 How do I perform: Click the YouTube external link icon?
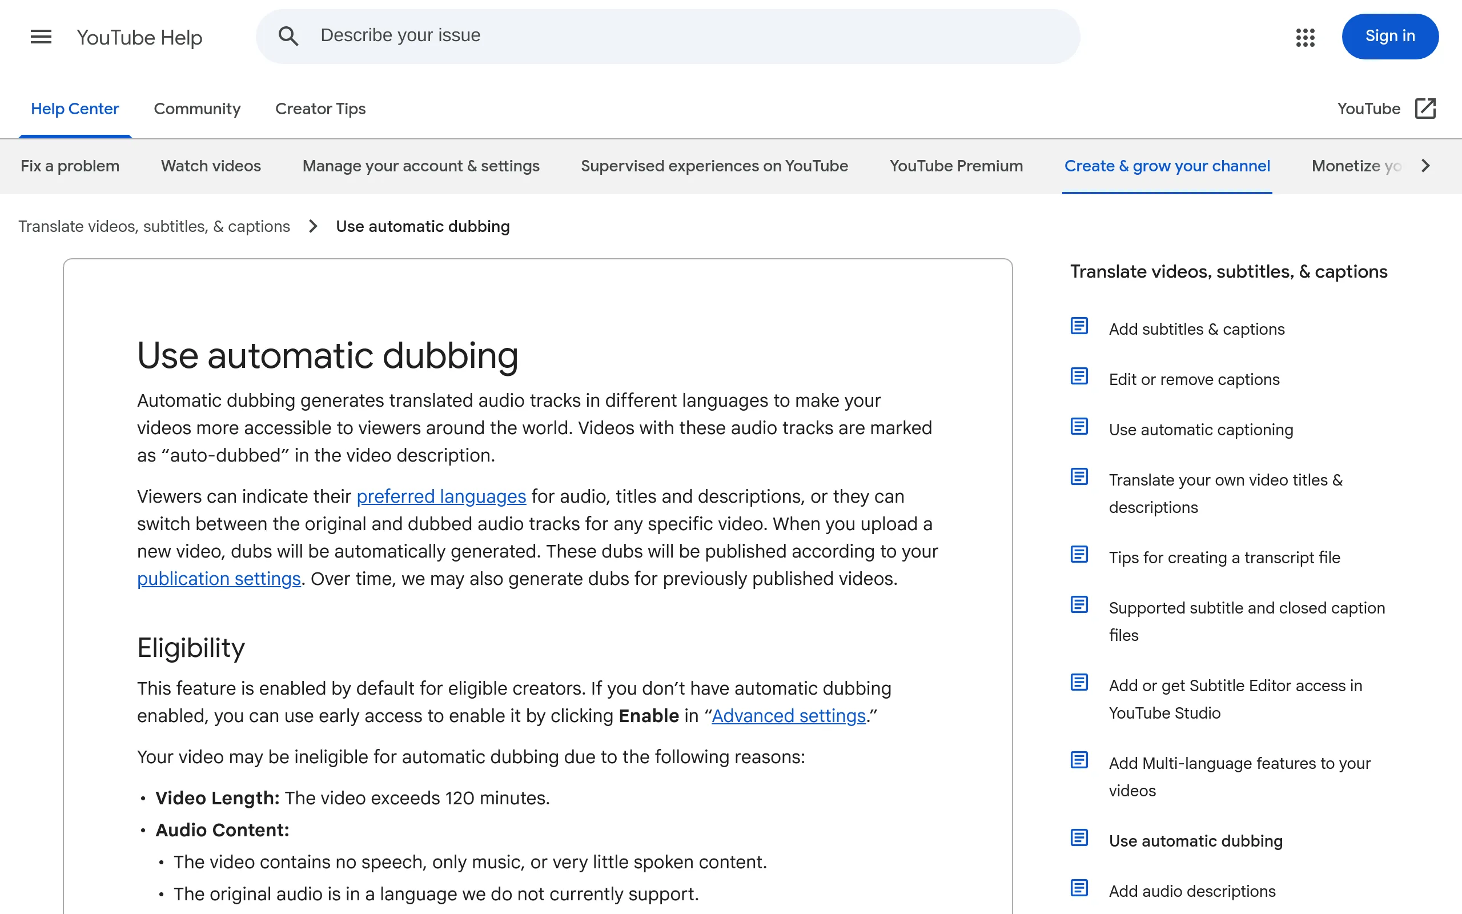tap(1425, 109)
